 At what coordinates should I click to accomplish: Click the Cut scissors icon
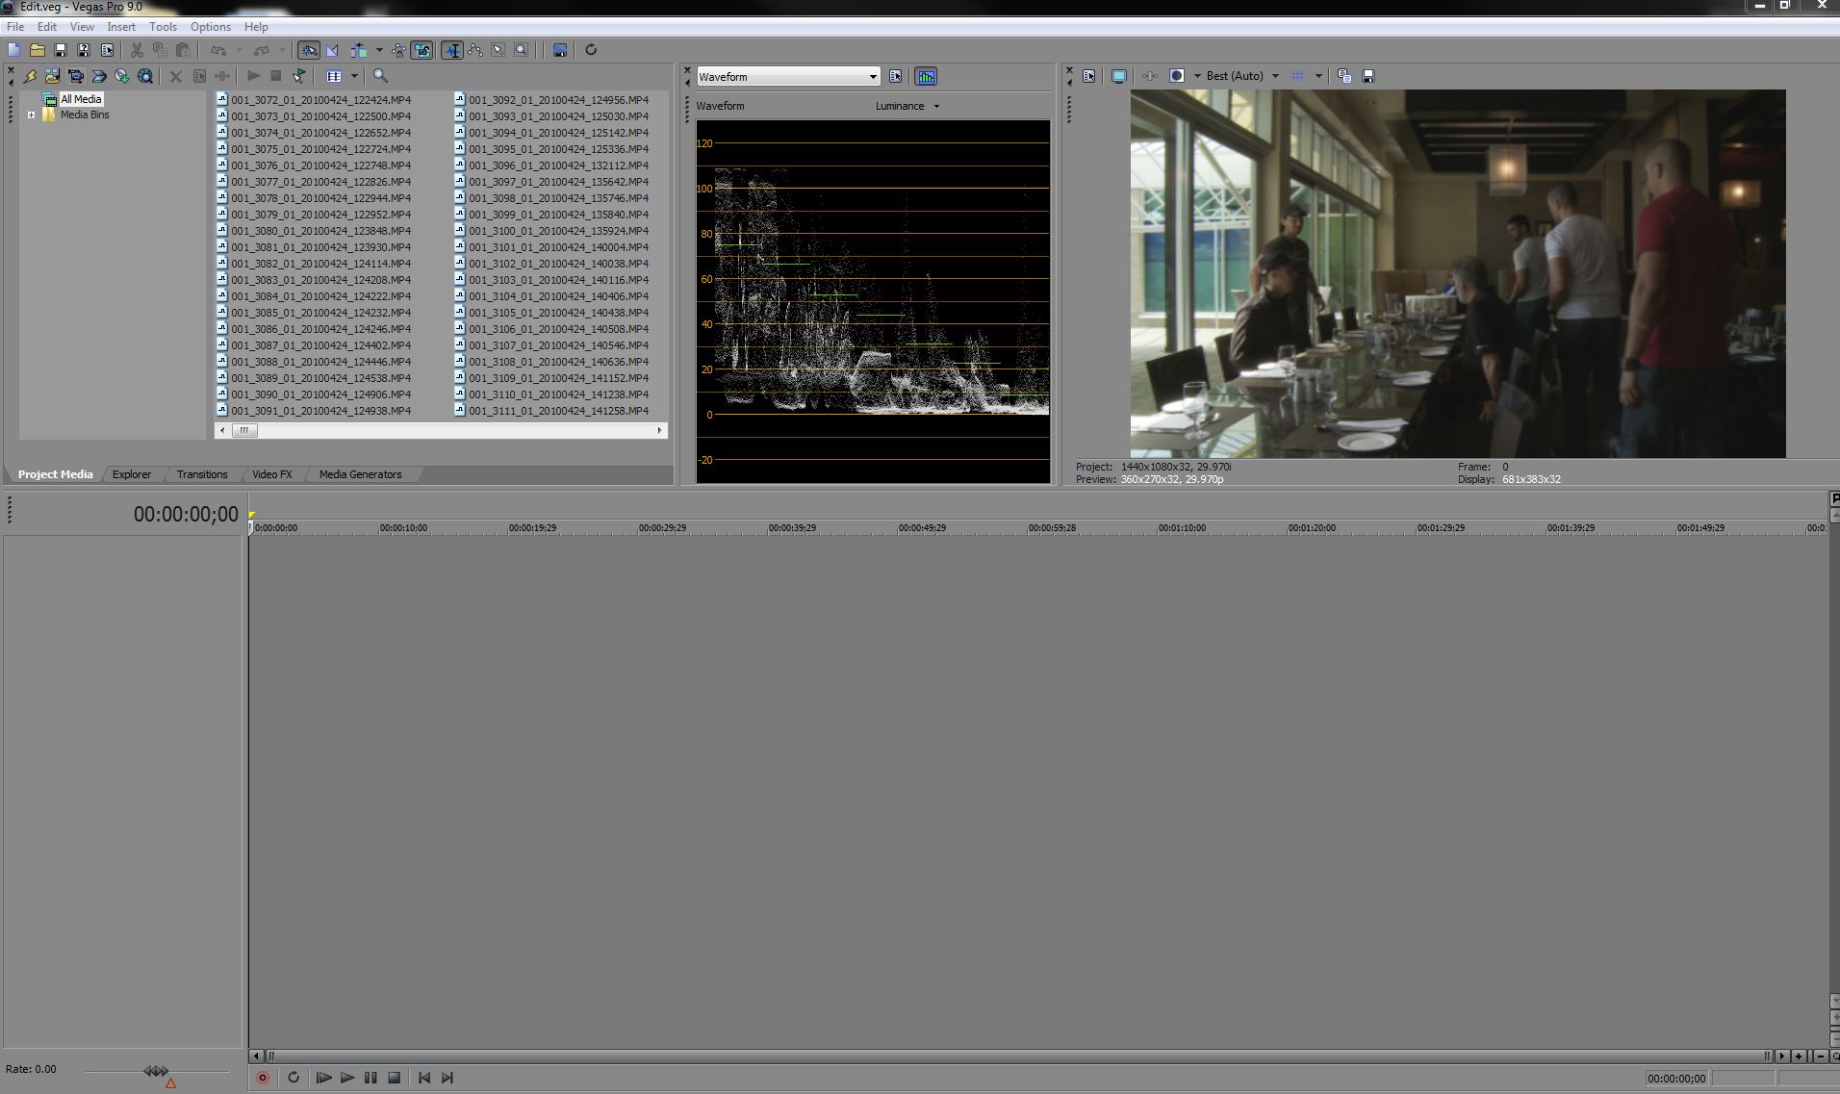[137, 50]
